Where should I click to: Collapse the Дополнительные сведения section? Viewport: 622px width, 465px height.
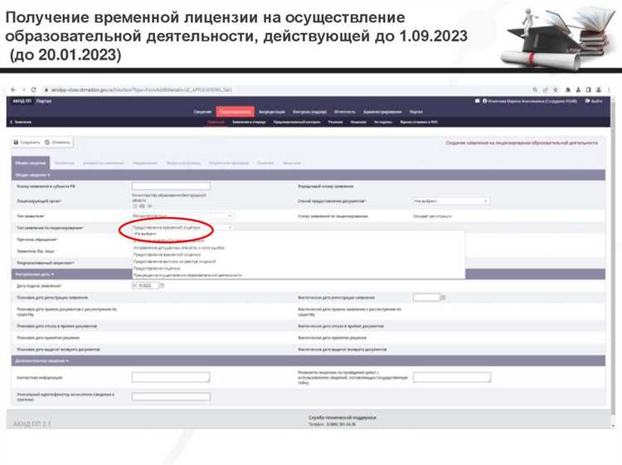coord(42,361)
